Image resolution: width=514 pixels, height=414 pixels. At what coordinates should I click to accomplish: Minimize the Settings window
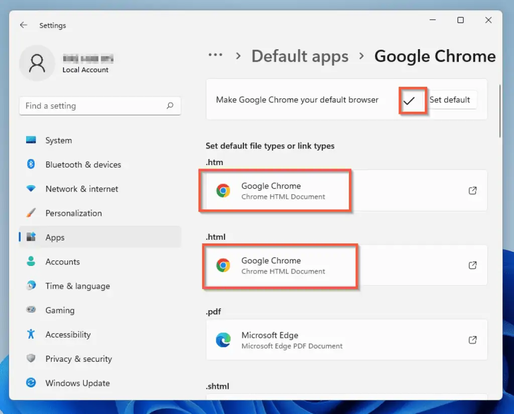coord(433,20)
